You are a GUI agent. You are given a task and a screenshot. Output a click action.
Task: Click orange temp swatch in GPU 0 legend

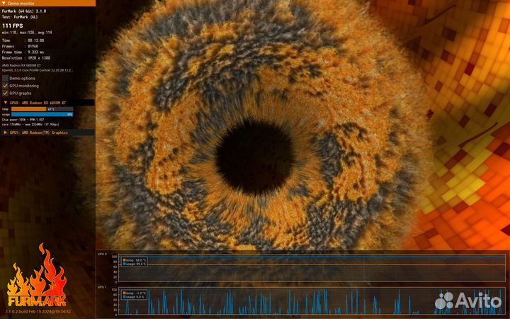[x=124, y=260]
